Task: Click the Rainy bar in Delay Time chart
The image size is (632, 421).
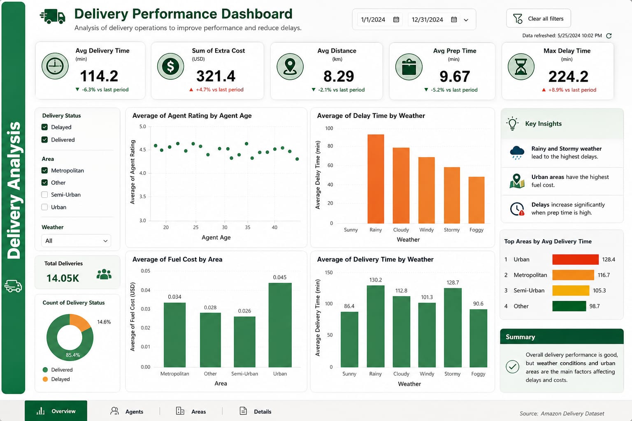Action: point(376,179)
